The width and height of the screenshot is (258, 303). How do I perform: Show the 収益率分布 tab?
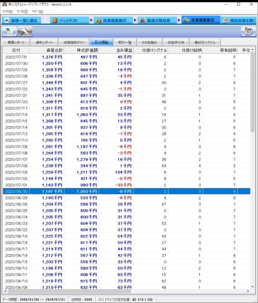pyautogui.click(x=176, y=42)
